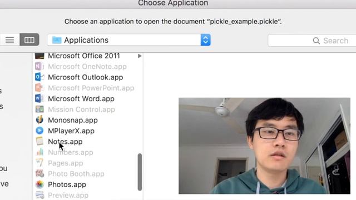Click the Photo Booth app icon

point(39,174)
